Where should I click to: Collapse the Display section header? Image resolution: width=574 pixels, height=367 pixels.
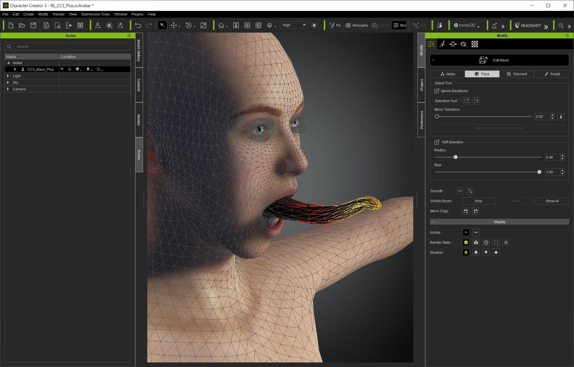[499, 222]
